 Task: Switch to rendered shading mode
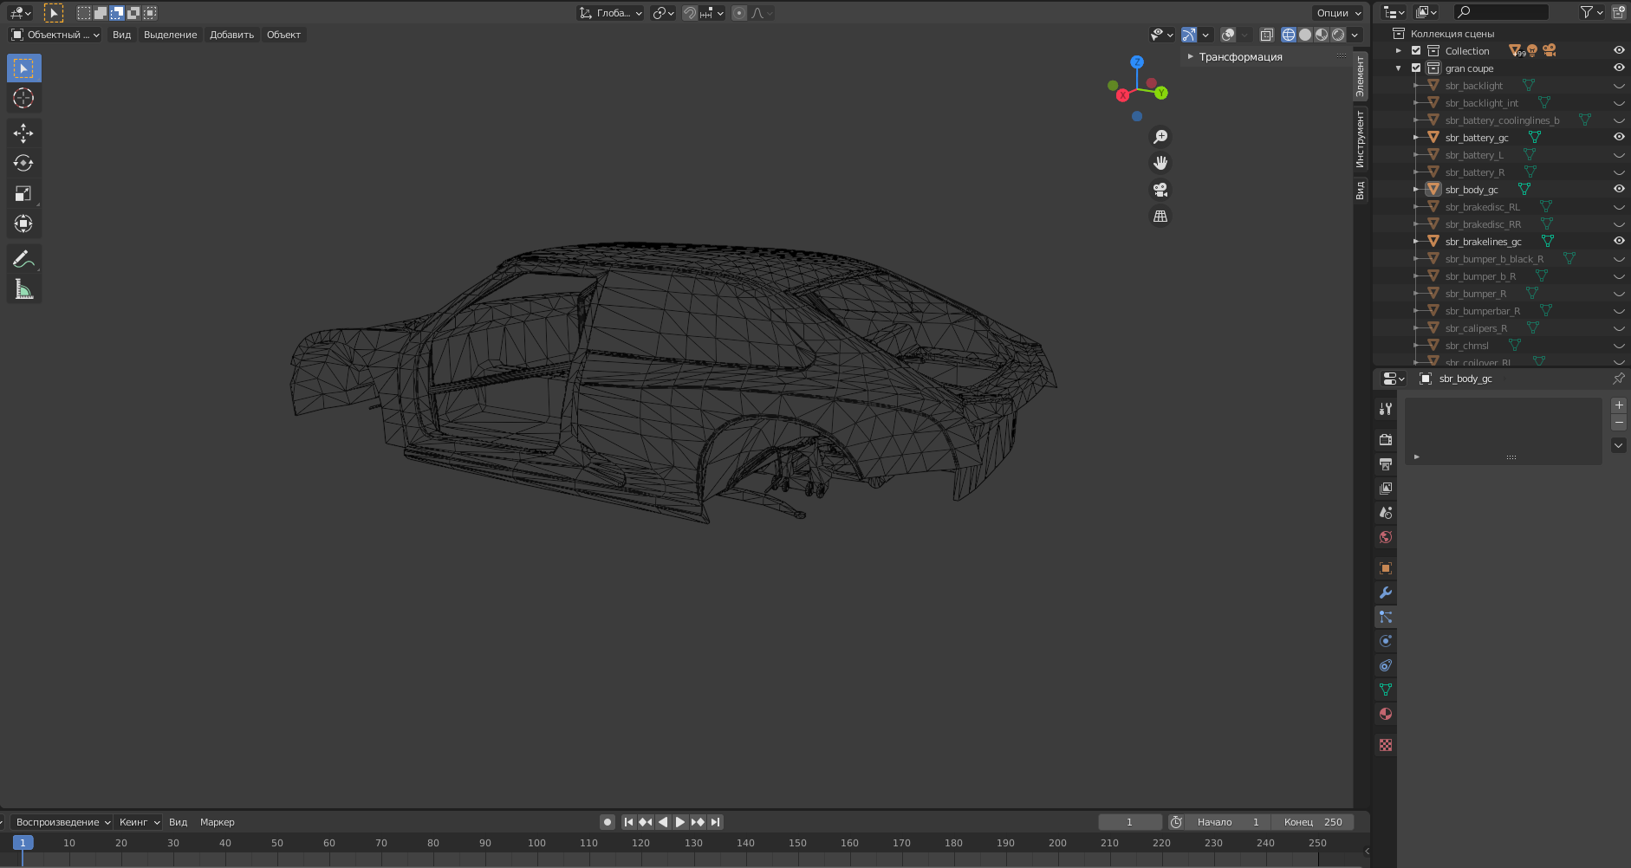click(x=1338, y=36)
